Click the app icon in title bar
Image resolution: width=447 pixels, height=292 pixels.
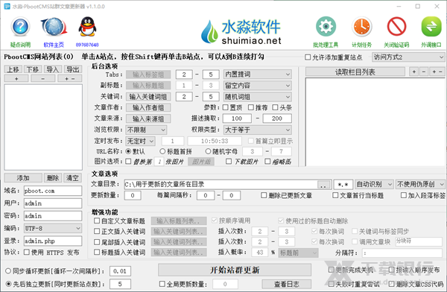click(x=7, y=6)
